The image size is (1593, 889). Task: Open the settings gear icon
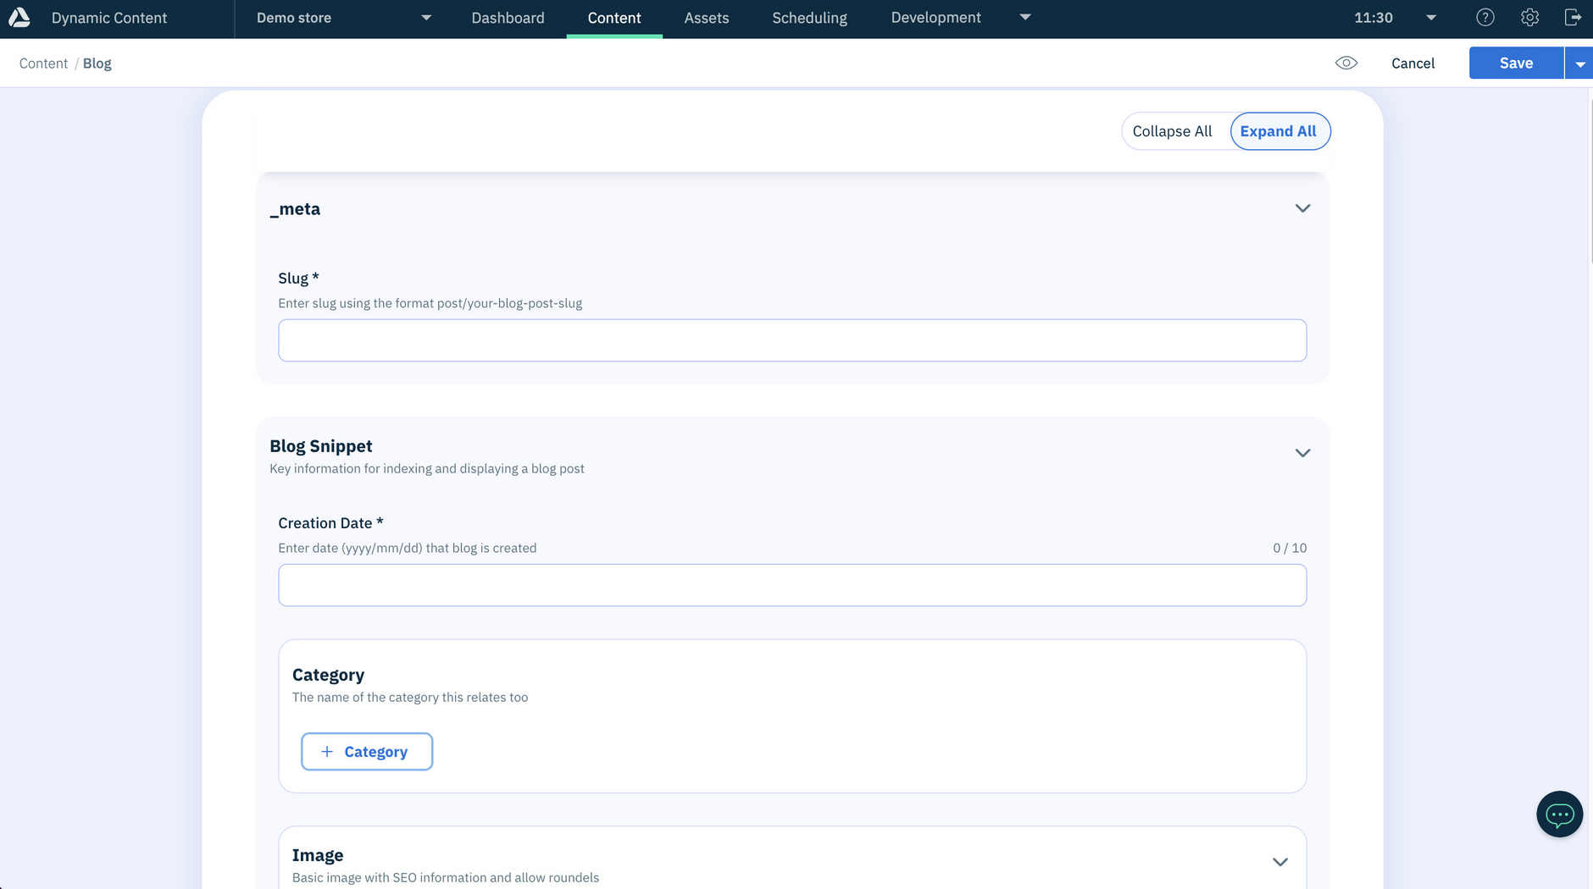(x=1529, y=17)
